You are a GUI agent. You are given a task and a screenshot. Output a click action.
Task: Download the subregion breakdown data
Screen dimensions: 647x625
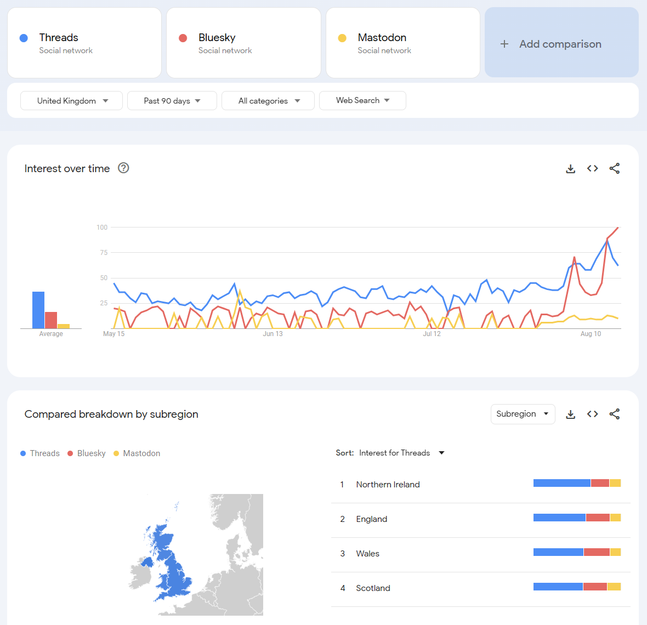pos(570,414)
